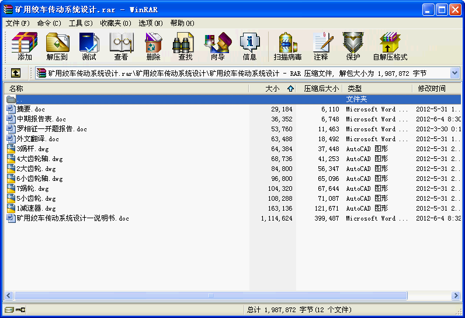Viewport: 465px width, 318px height.
Task: Sort by the Size (大小) column header
Action: [x=272, y=89]
